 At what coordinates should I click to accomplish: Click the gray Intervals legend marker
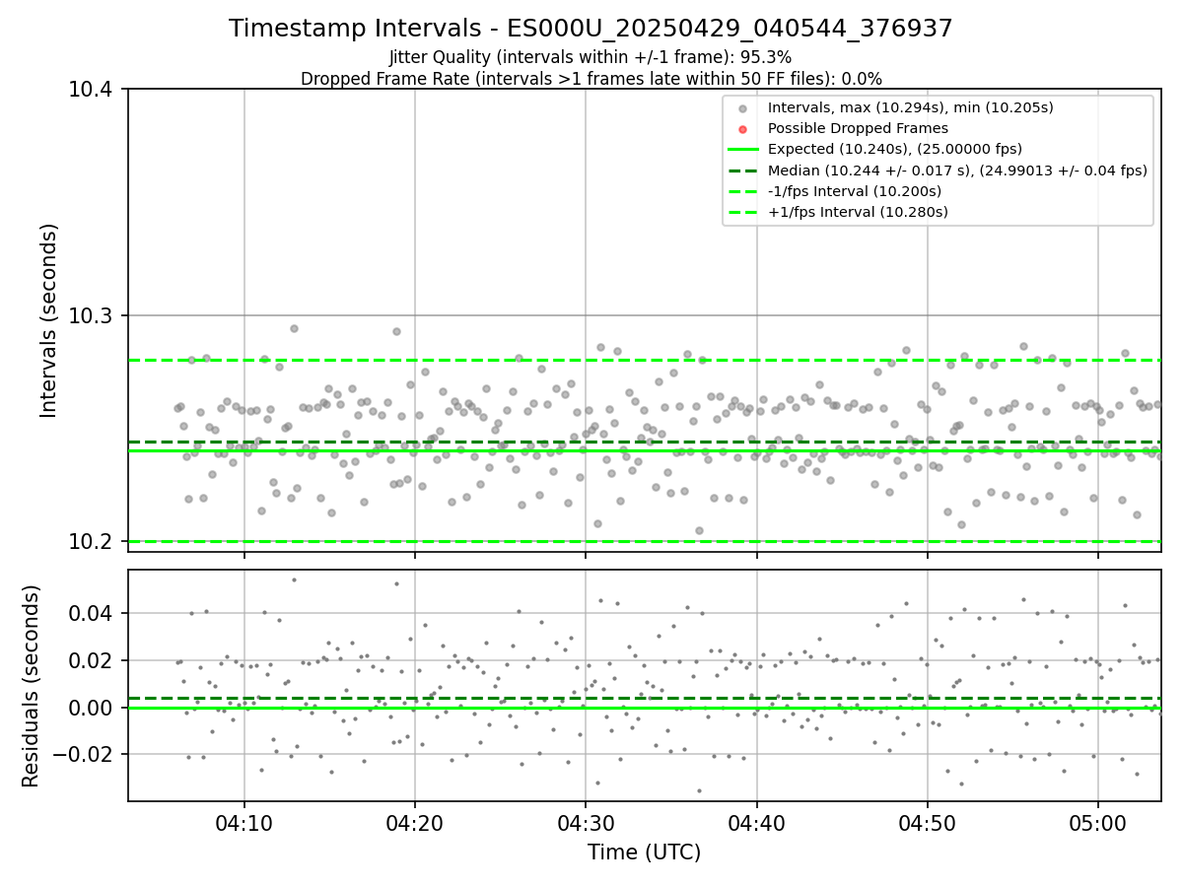tap(743, 107)
